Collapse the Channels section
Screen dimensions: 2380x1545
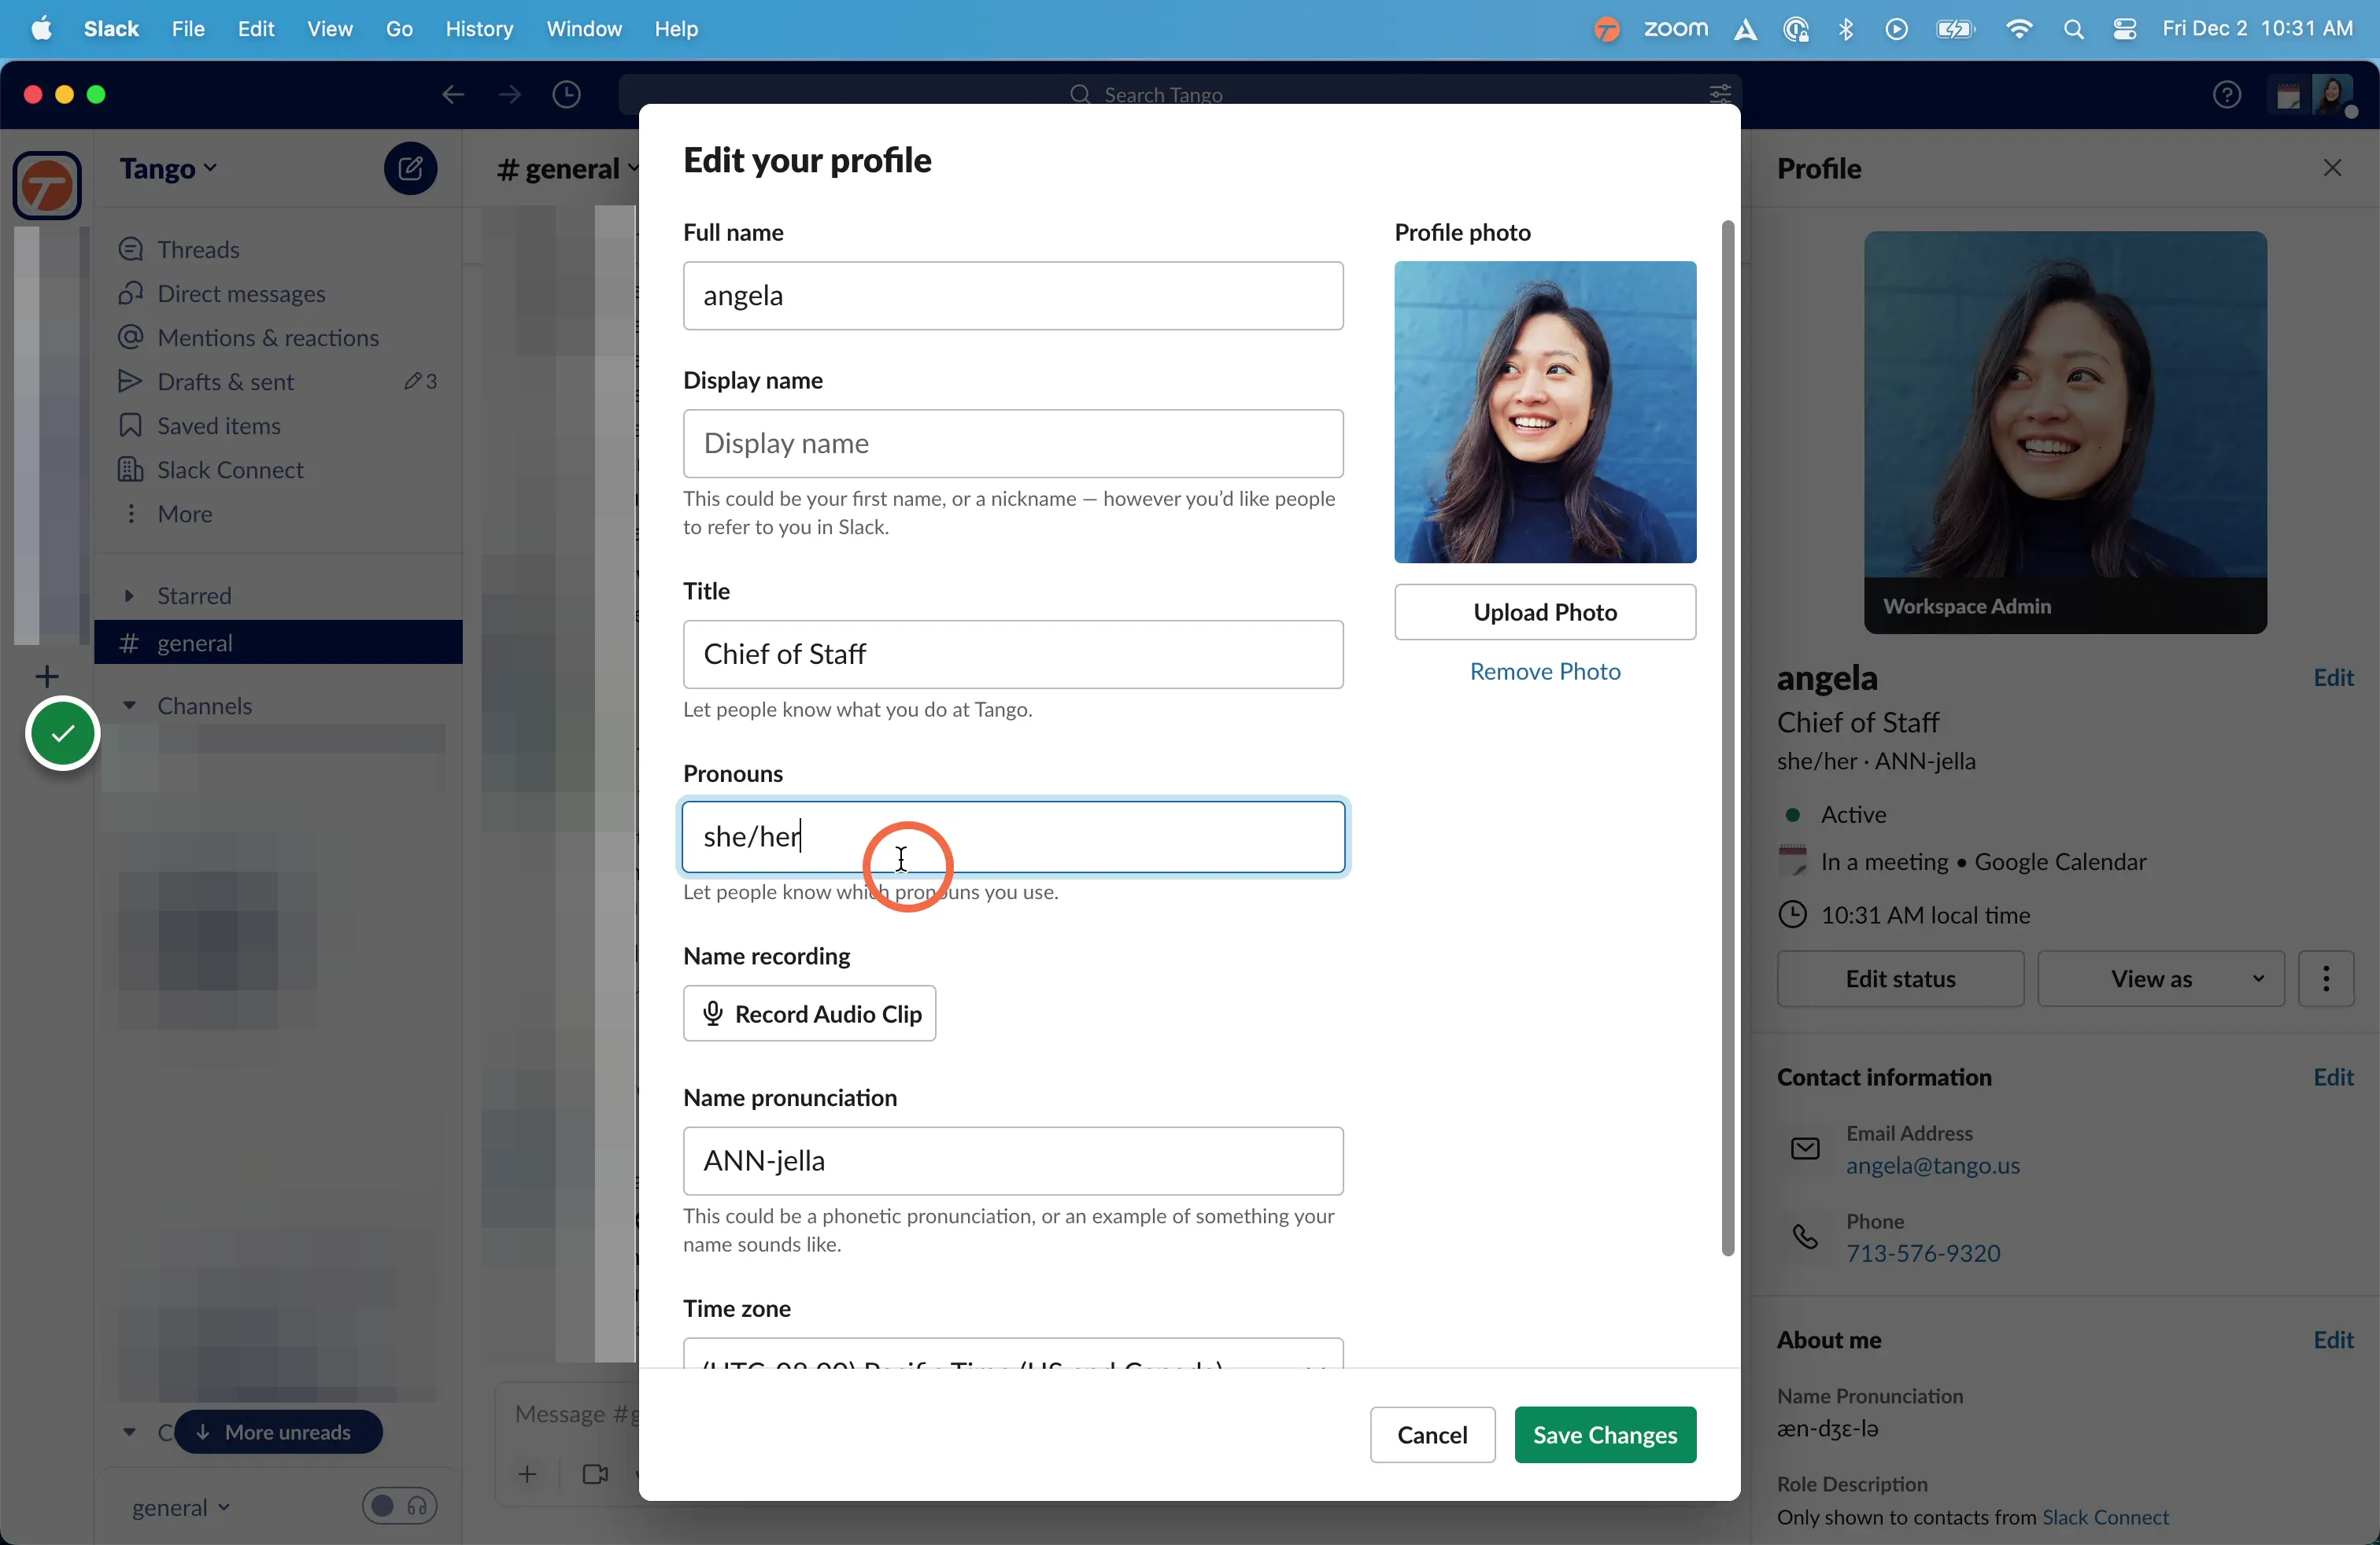129,706
